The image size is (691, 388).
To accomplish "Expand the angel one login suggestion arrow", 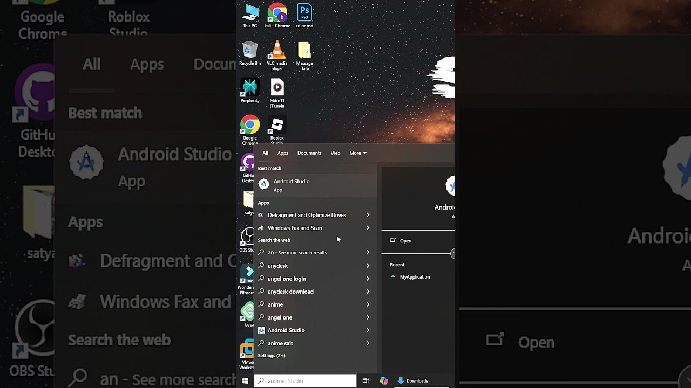I will [x=368, y=279].
